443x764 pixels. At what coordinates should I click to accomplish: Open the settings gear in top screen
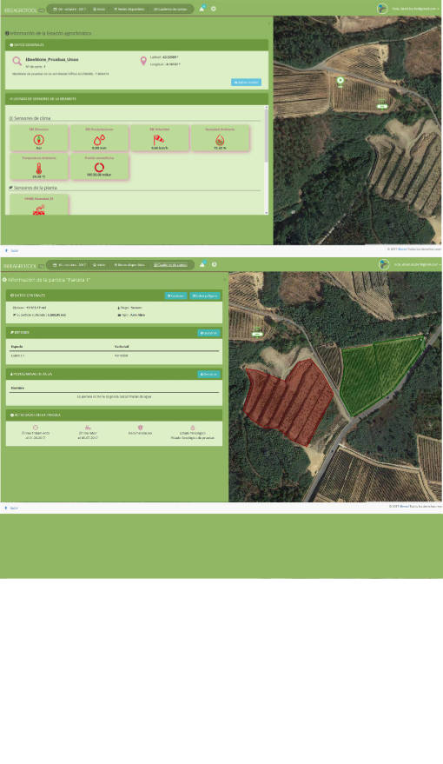click(213, 9)
